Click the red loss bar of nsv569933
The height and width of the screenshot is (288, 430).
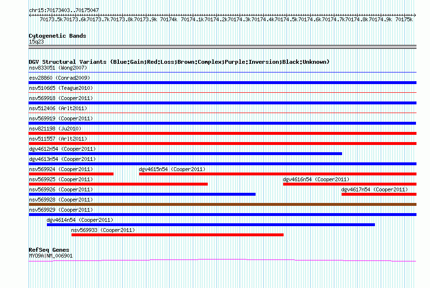(x=177, y=235)
